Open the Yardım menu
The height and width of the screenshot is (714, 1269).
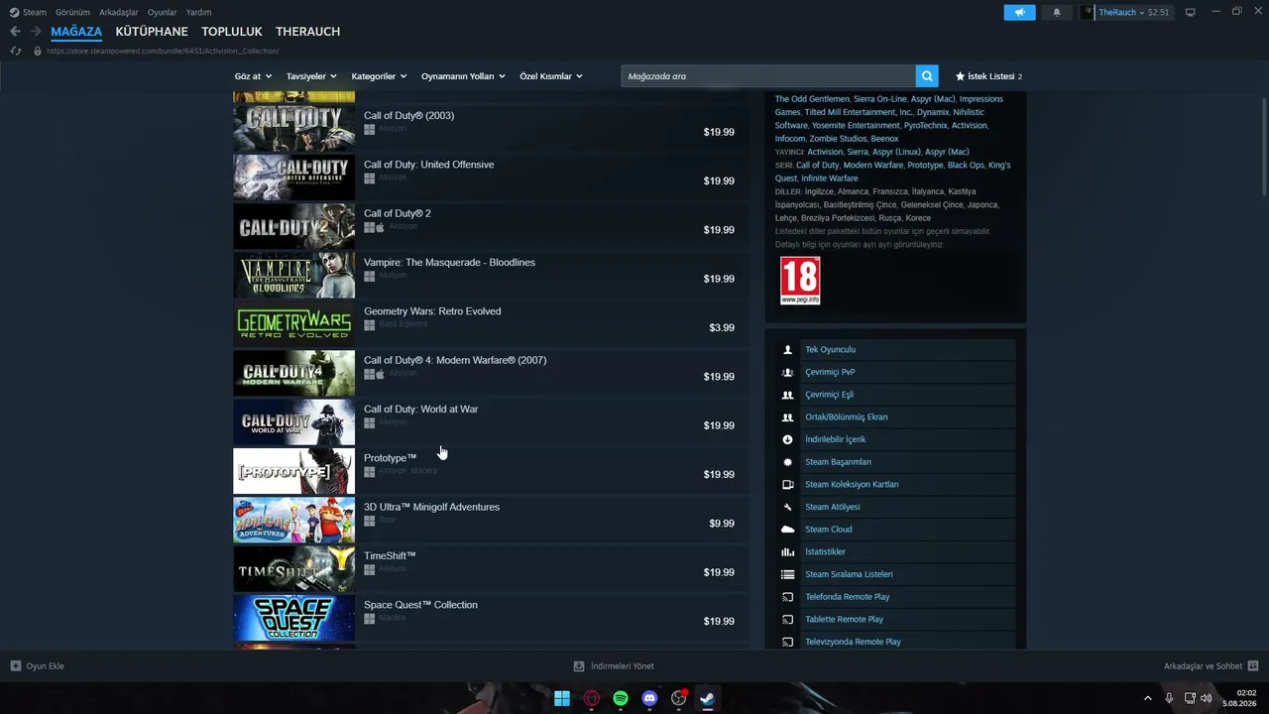point(198,12)
